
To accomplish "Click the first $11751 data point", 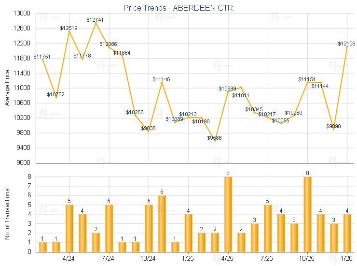I will coord(42,59).
